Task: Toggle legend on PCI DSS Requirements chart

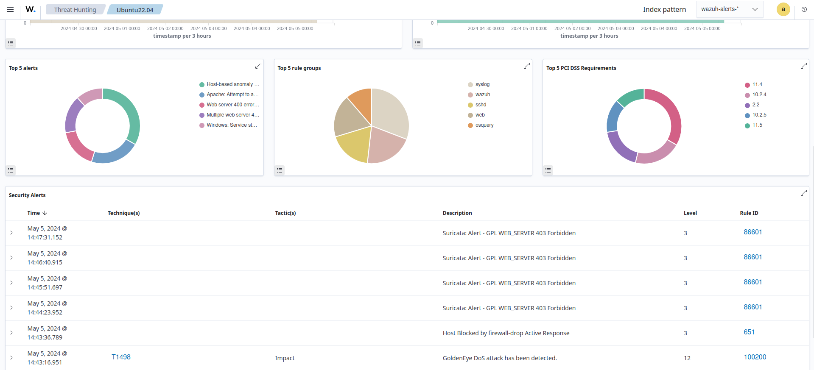Action: coord(548,170)
